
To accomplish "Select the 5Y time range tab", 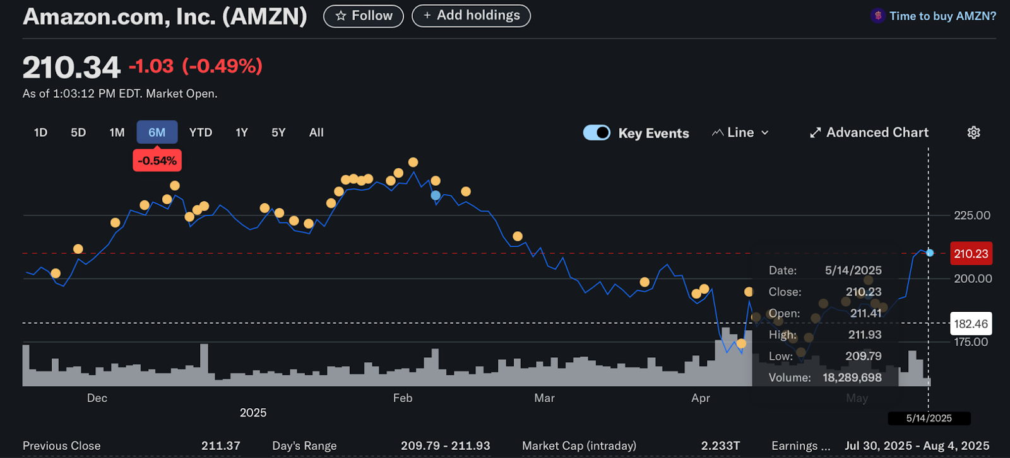I will click(278, 132).
